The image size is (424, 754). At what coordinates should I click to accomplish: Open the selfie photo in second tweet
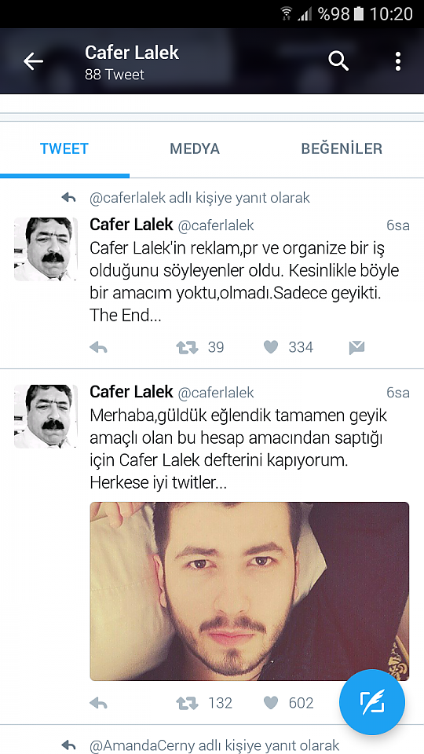coord(250,591)
